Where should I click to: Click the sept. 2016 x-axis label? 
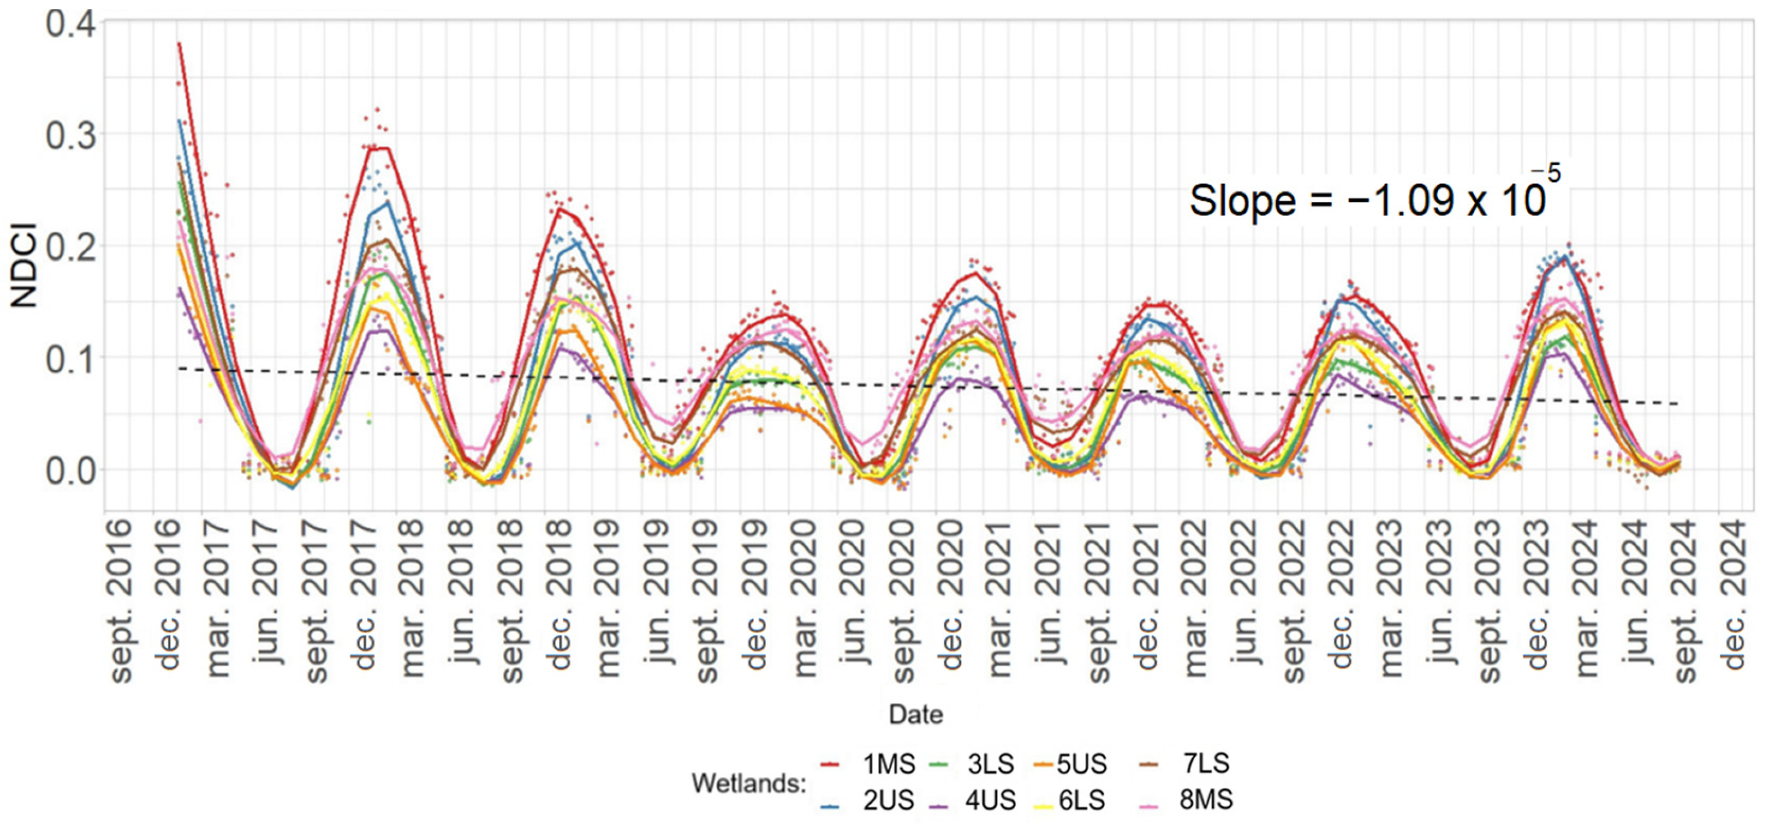click(x=120, y=601)
